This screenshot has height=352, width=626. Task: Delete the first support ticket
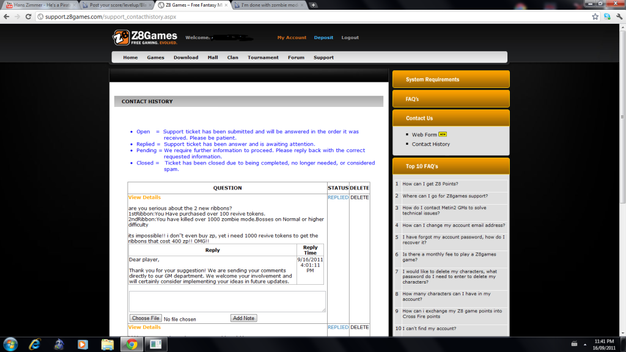click(x=359, y=197)
